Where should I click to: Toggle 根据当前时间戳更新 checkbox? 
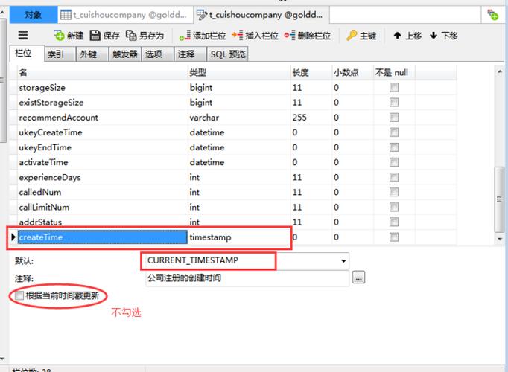(19, 295)
